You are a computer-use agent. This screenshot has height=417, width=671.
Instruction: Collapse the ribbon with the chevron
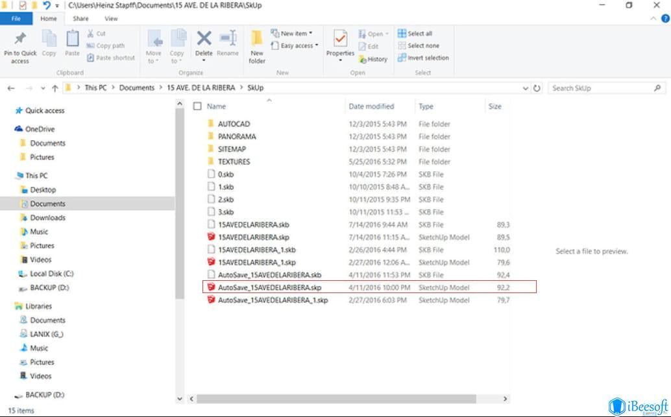pyautogui.click(x=653, y=18)
